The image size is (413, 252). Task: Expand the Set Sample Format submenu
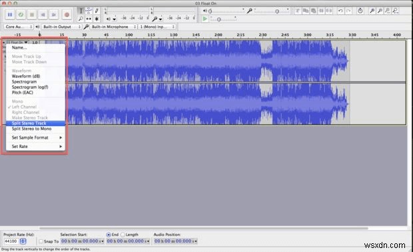(35, 137)
